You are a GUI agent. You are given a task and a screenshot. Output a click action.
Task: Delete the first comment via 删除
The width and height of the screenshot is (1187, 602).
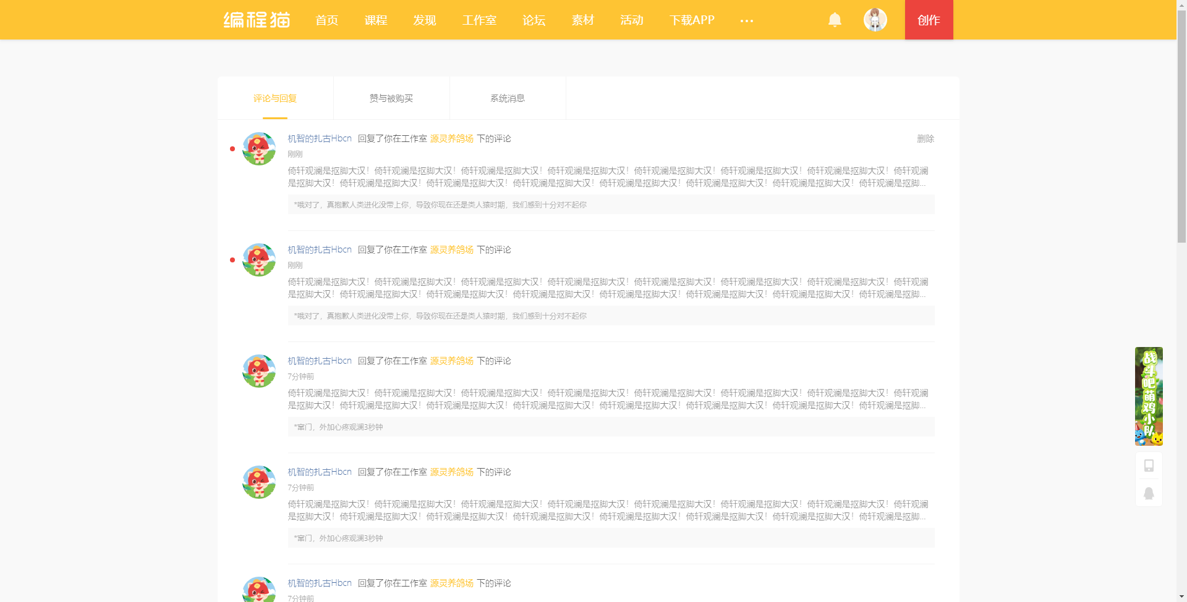coord(925,139)
